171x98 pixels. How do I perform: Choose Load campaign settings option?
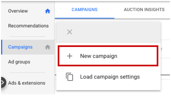point(110,77)
